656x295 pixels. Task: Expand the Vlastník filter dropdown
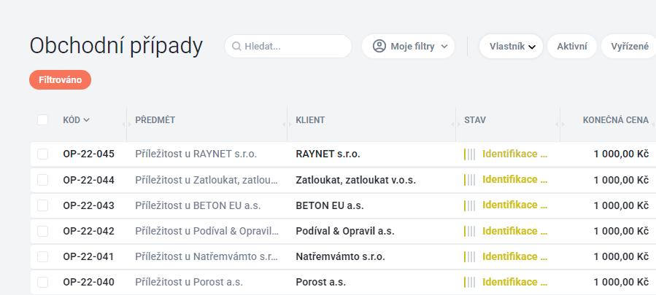512,47
